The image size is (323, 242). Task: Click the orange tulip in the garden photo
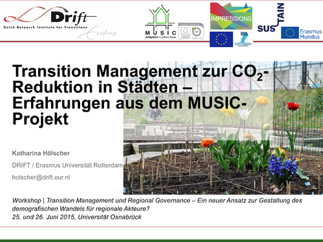pyautogui.click(x=207, y=142)
